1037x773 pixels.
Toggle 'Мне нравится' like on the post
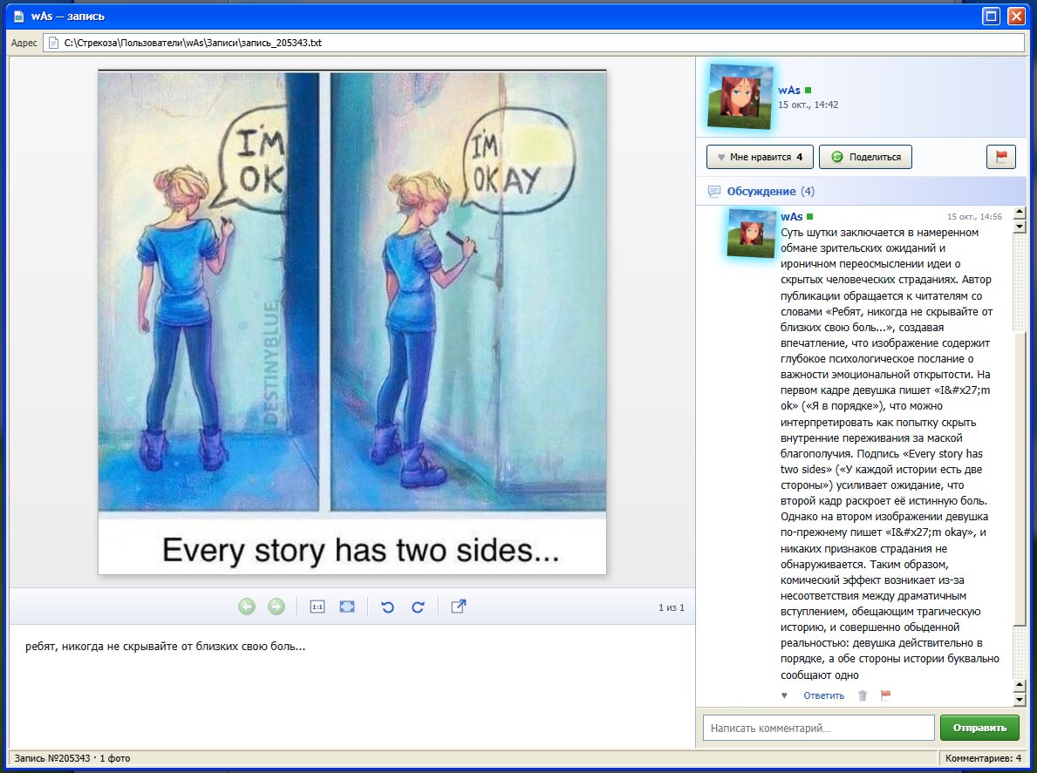coord(760,157)
